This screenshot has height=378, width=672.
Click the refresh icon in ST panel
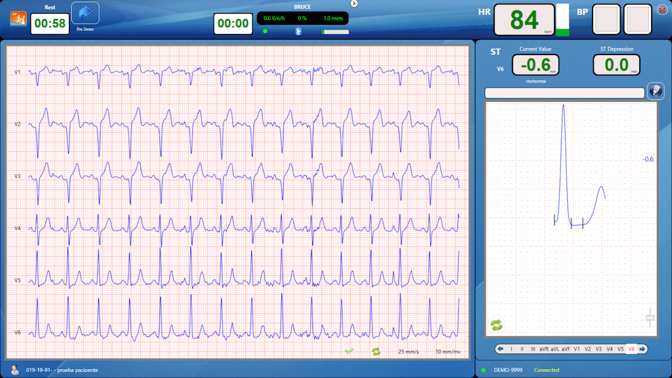[496, 325]
